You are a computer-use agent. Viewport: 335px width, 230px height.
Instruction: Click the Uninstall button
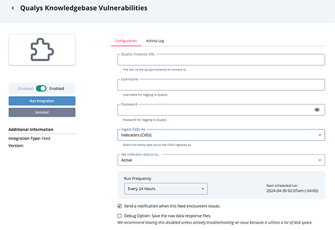pos(42,112)
